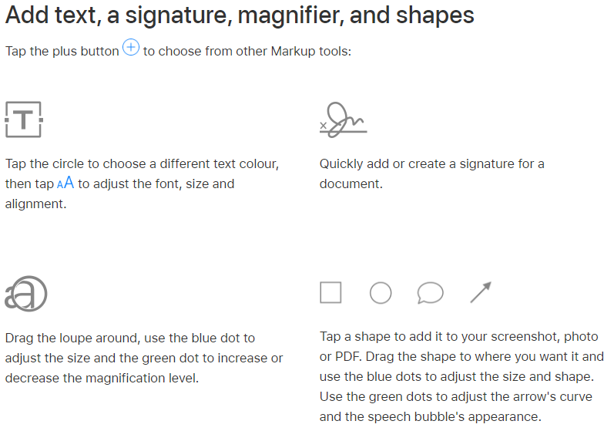614x431 pixels.
Task: Click the 'Tap a shape to add it' line
Action: point(458,337)
